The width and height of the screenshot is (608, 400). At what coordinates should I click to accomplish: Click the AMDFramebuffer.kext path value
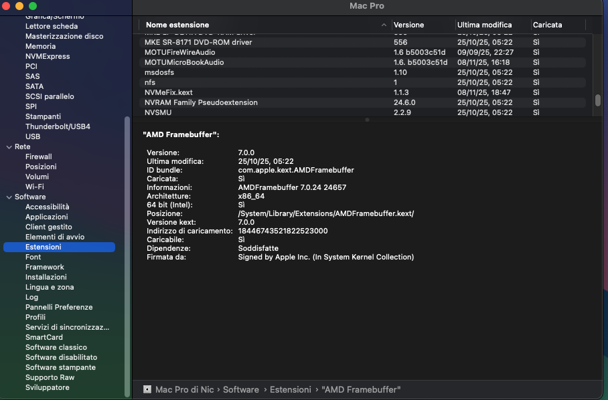coord(325,214)
